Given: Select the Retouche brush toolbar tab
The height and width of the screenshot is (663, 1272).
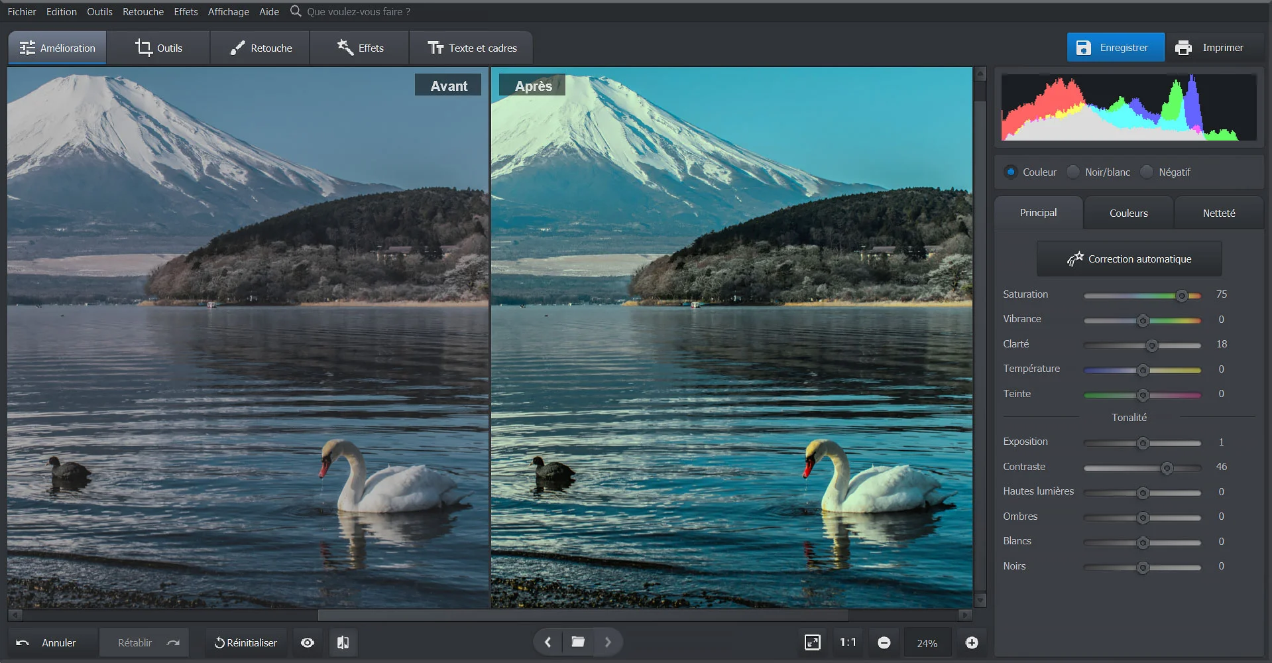Looking at the screenshot, I should [260, 48].
